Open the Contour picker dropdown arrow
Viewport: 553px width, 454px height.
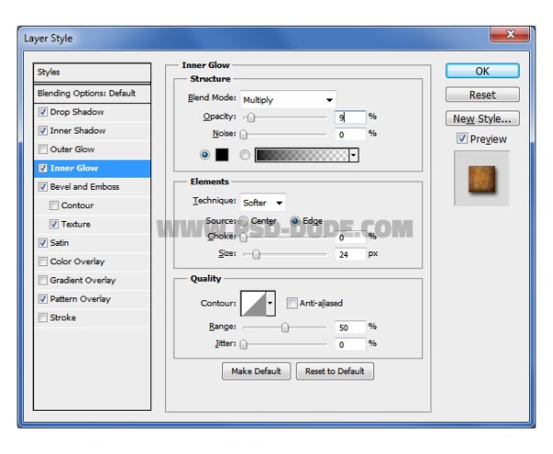pos(270,303)
